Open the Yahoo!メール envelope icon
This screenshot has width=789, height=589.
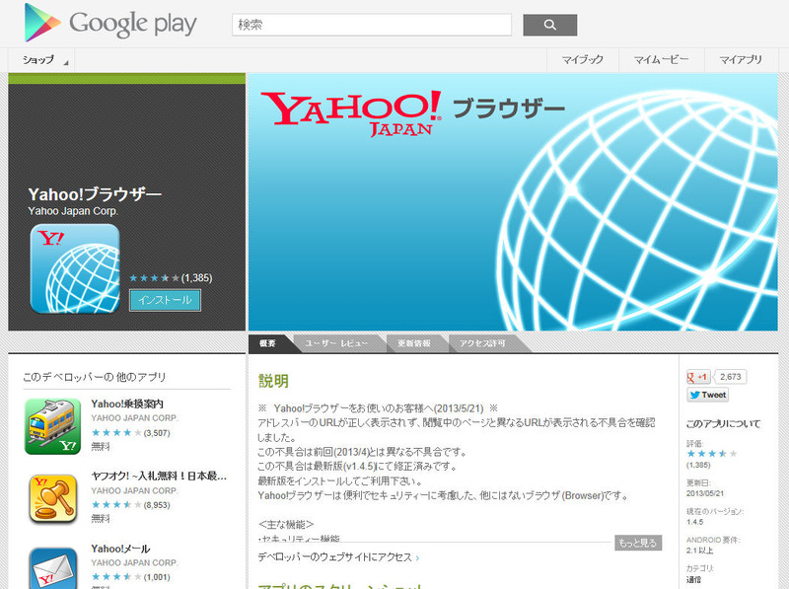pos(52,567)
